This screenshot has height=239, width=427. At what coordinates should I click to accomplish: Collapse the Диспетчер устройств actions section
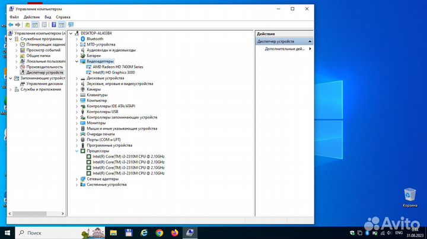coord(310,41)
